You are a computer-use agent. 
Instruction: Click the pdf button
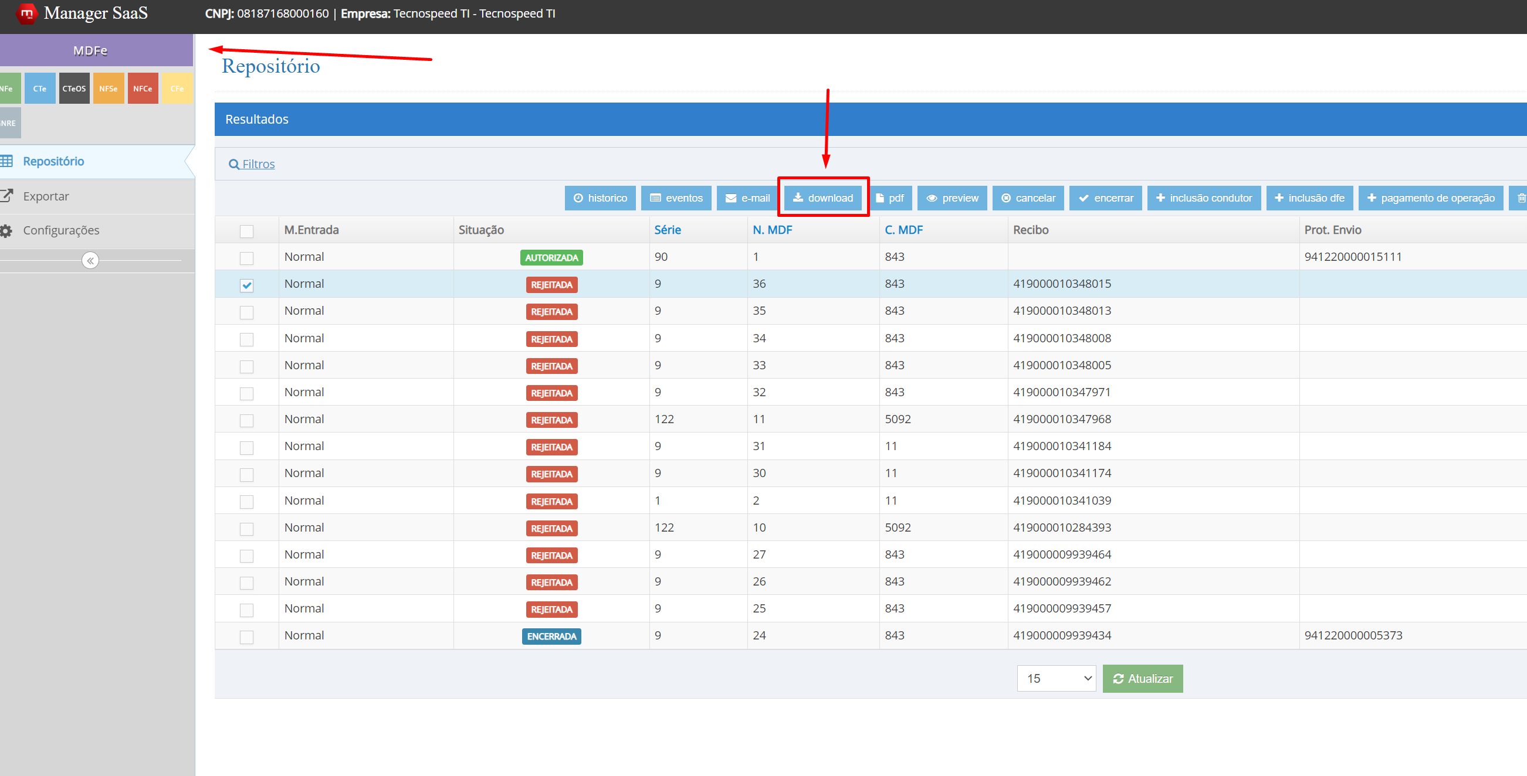[890, 198]
